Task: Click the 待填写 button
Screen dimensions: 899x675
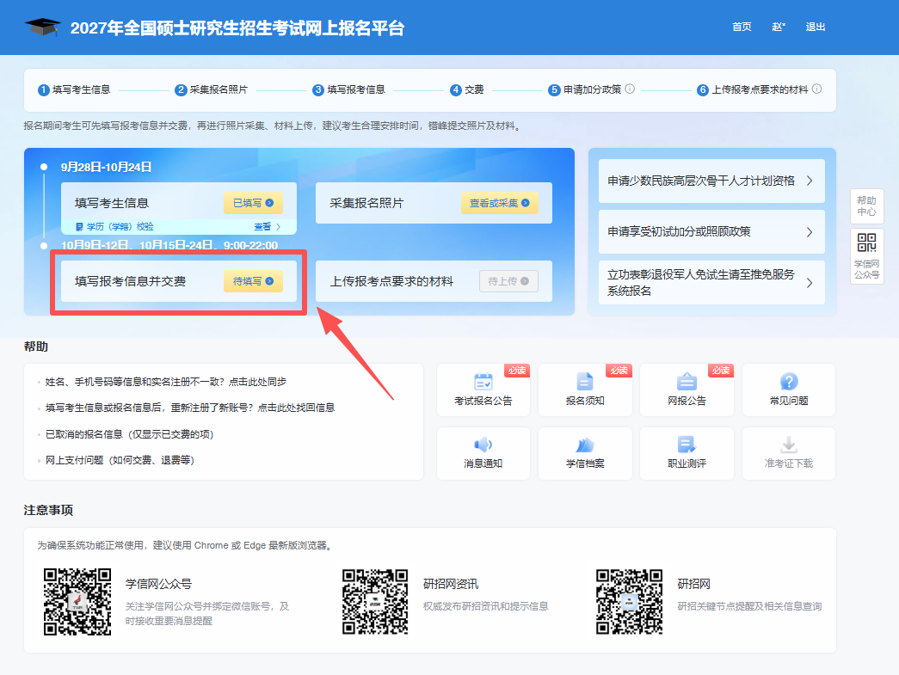Action: point(253,281)
